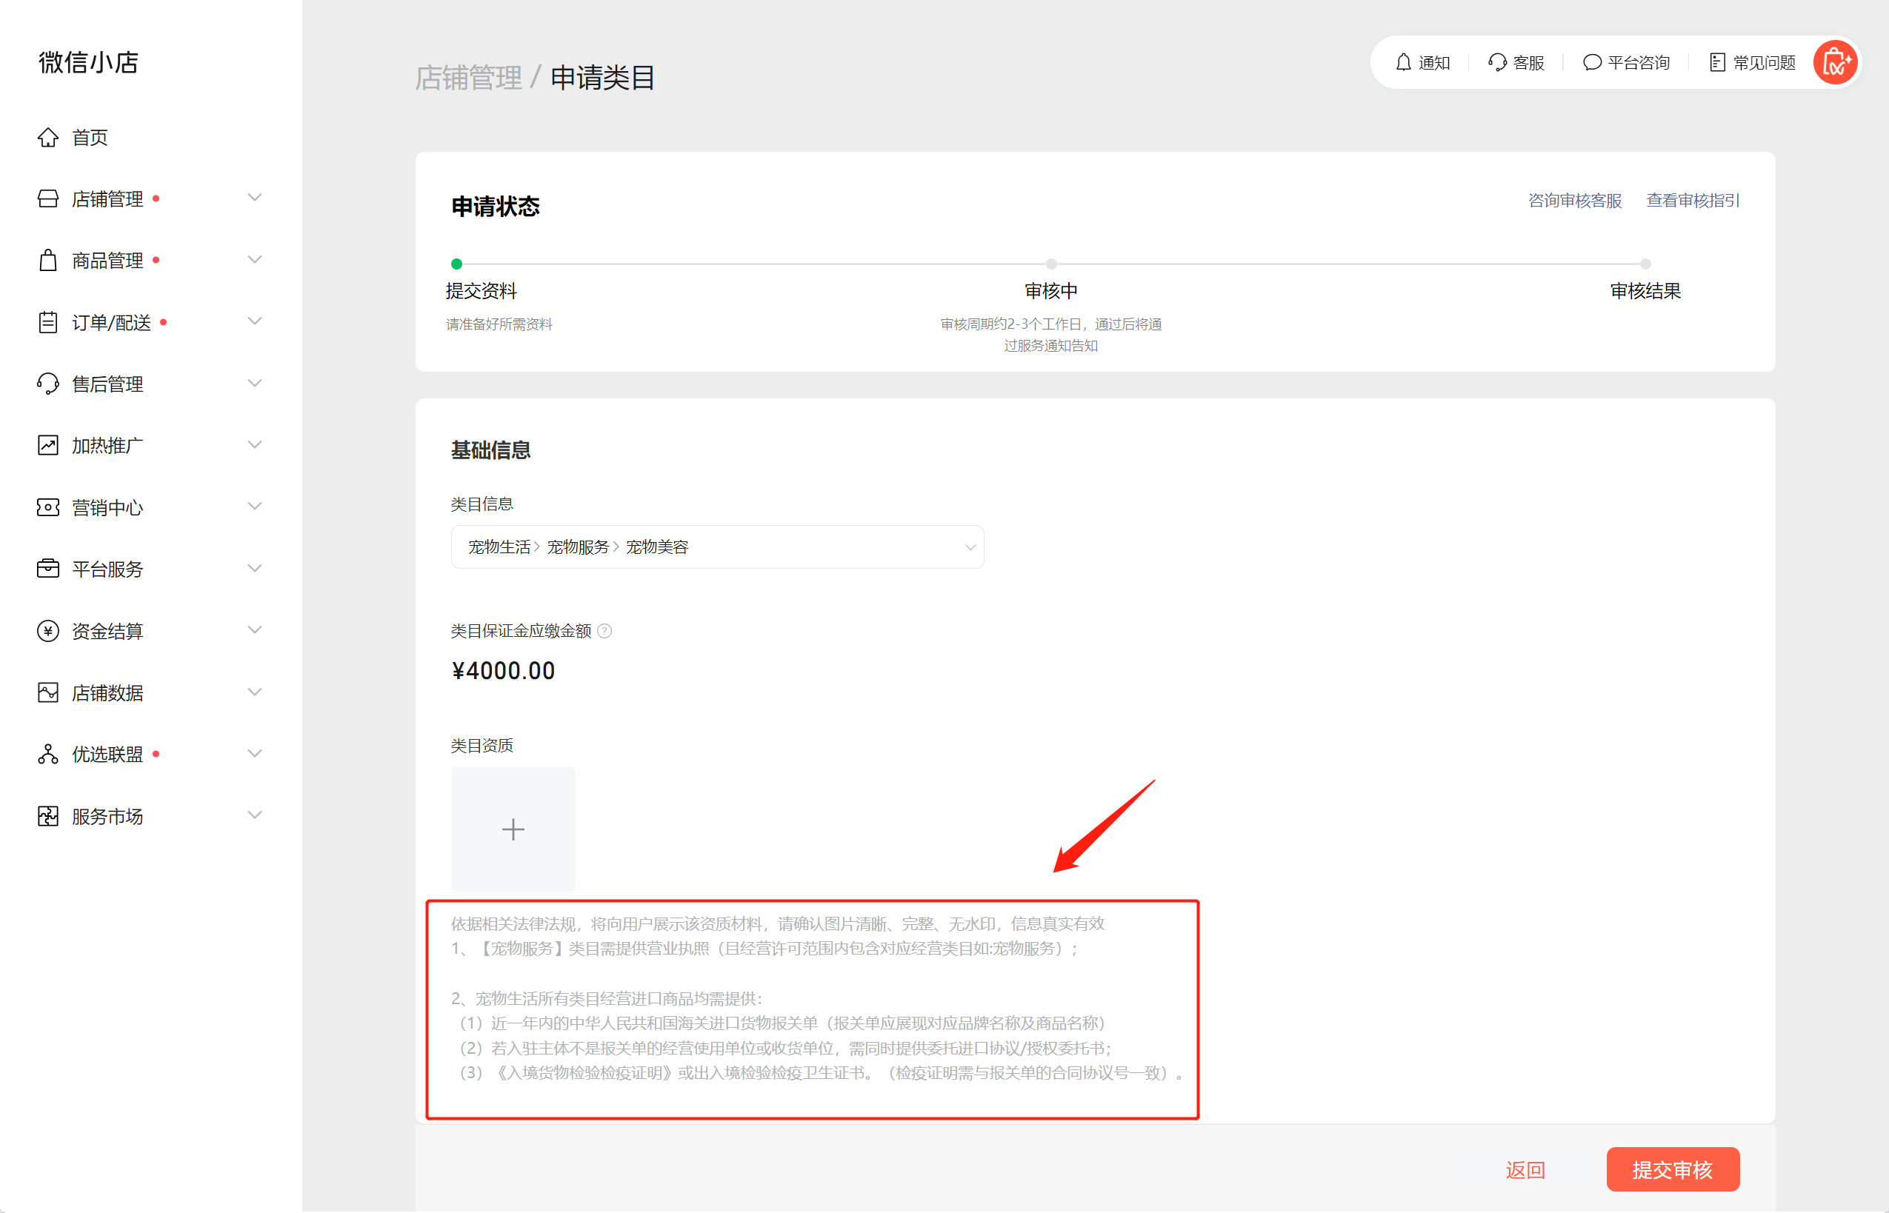The width and height of the screenshot is (1889, 1213).
Task: Click the question mark beside 类目保证金应缴金额
Action: pyautogui.click(x=604, y=631)
